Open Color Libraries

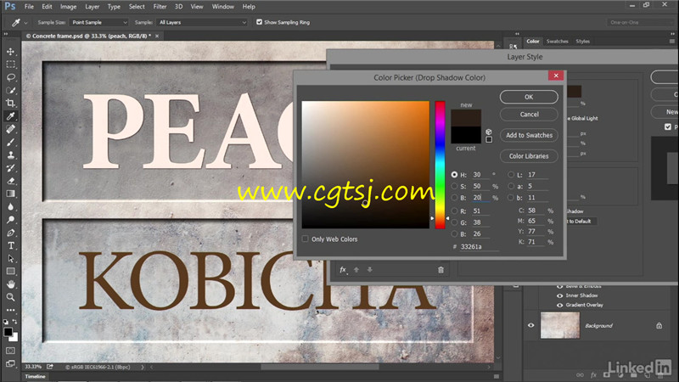pyautogui.click(x=529, y=156)
